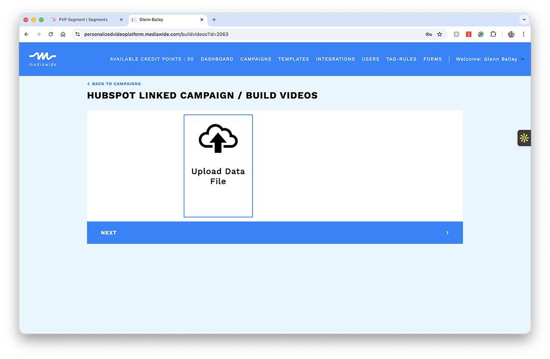Expand the tab search dropdown arrow

pyautogui.click(x=524, y=19)
